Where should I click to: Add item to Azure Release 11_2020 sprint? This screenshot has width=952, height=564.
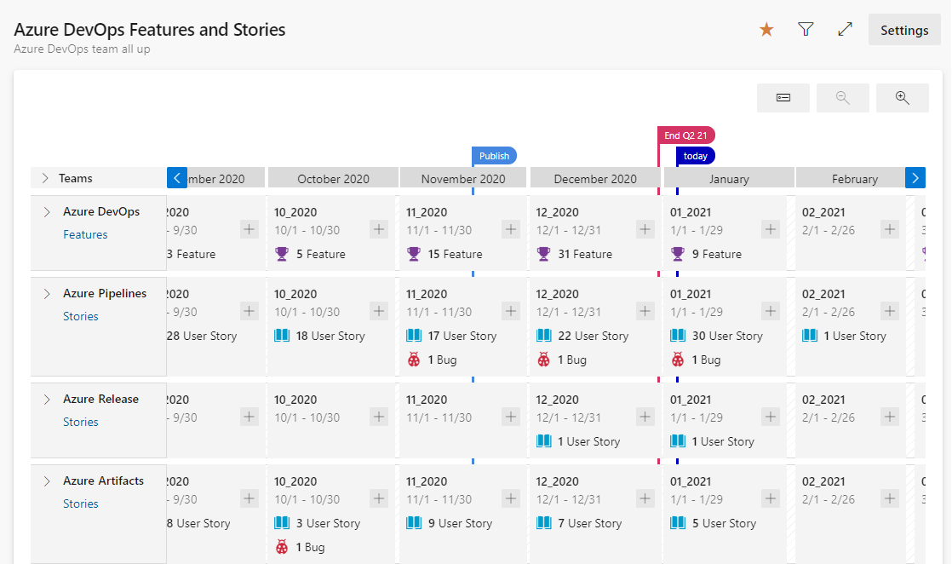click(511, 417)
